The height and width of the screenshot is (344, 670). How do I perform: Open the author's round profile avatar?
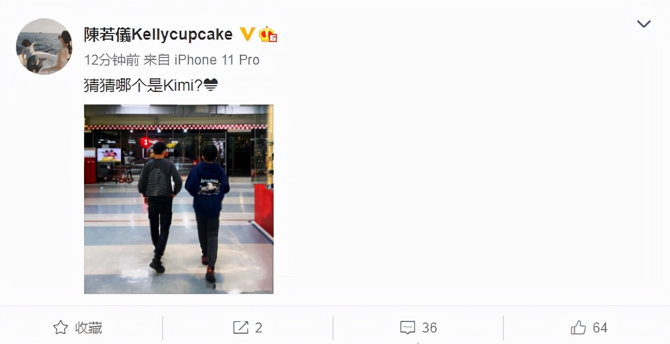[44, 46]
